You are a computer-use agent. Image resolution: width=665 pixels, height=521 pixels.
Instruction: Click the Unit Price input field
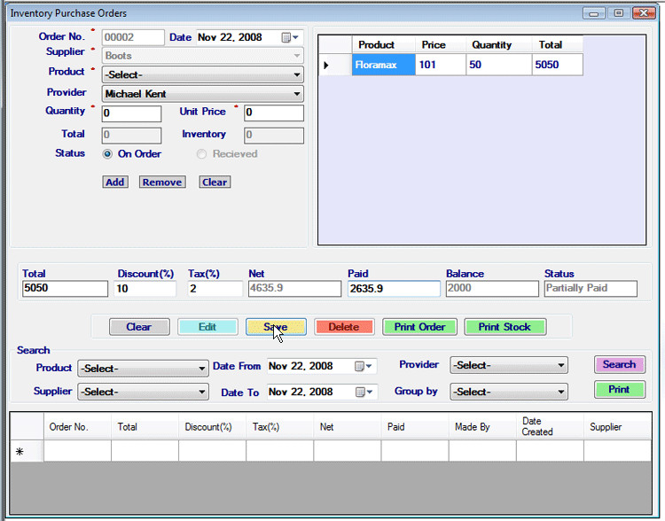click(x=274, y=113)
